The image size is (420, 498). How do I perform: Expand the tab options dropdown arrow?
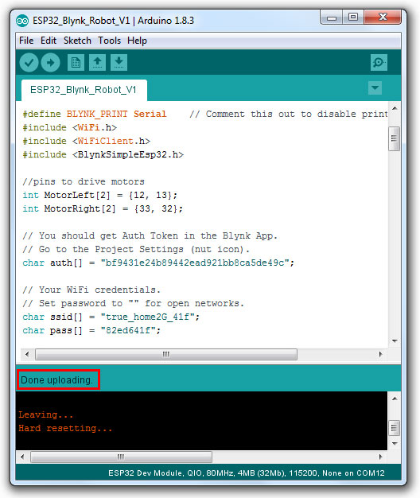[x=375, y=88]
